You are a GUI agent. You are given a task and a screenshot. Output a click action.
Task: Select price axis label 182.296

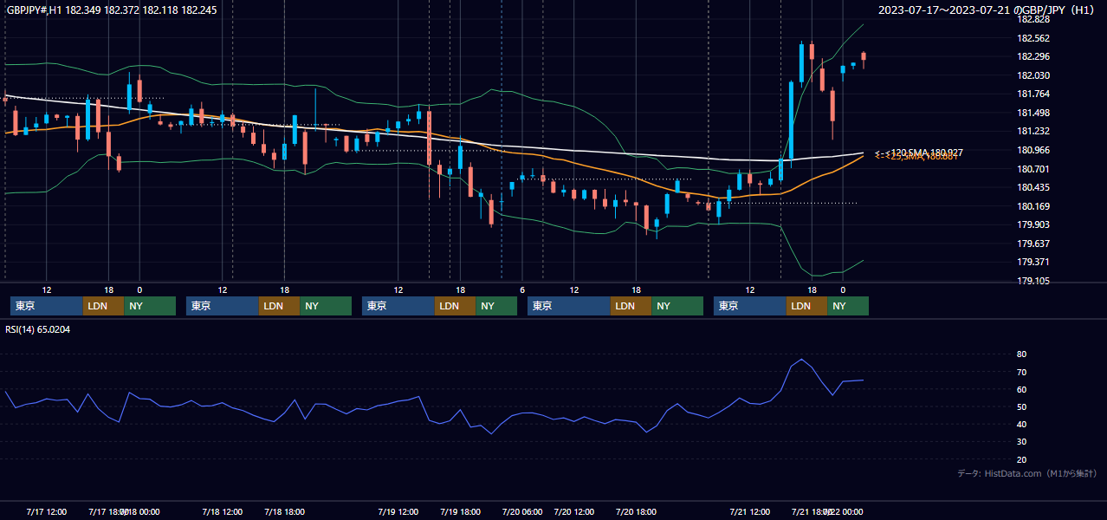click(x=1034, y=57)
